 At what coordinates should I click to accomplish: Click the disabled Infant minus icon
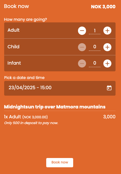coord(82,63)
